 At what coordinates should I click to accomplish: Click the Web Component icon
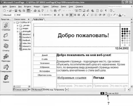76,11
